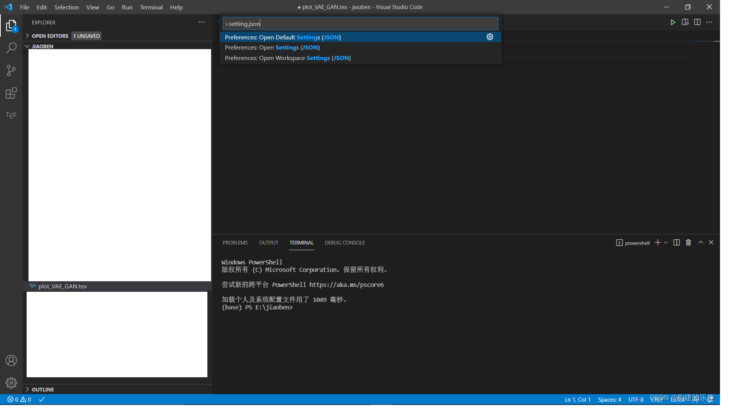Viewport: 729px width, 417px height.
Task: Open the Source Control view
Action: [11, 70]
